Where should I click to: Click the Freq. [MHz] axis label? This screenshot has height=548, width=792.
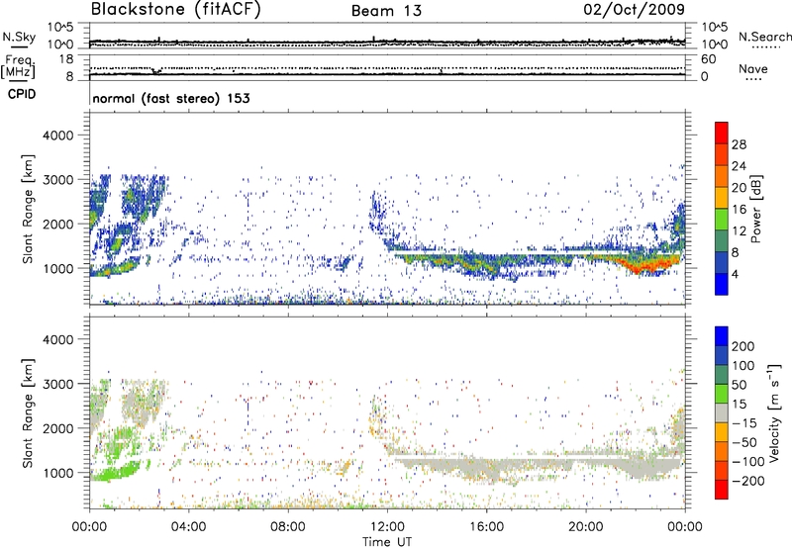click(x=18, y=66)
